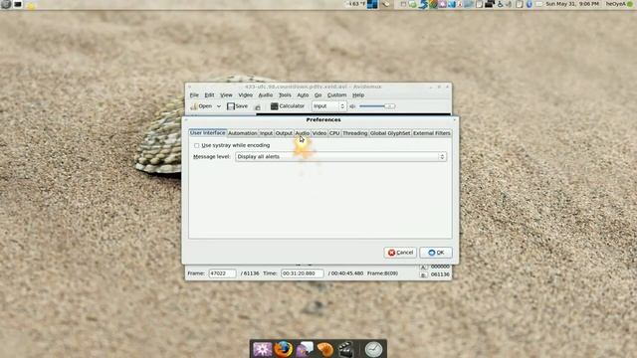The image size is (637, 358).
Task: Open the Go menu
Action: [318, 95]
